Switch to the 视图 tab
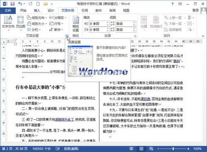 [x=126, y=10]
